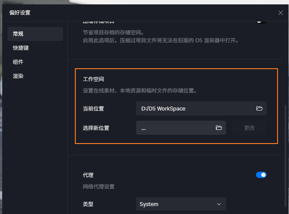The image size is (289, 214).
Task: Close the 偏好设置 dialog
Action: tap(281, 13)
